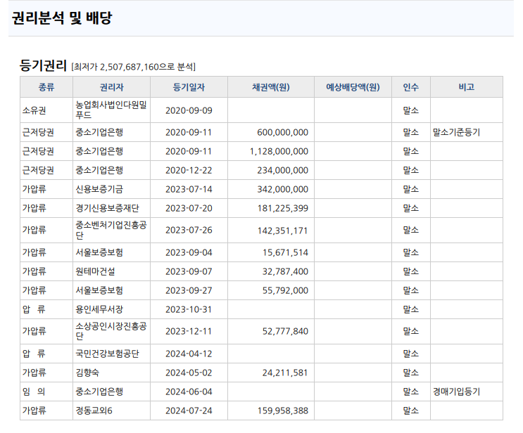The height and width of the screenshot is (433, 523).
Task: Click the 인수 column header
Action: pyautogui.click(x=411, y=87)
